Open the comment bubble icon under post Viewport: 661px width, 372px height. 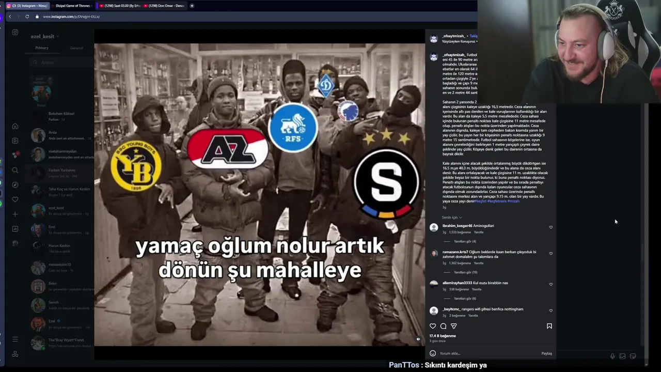443,326
